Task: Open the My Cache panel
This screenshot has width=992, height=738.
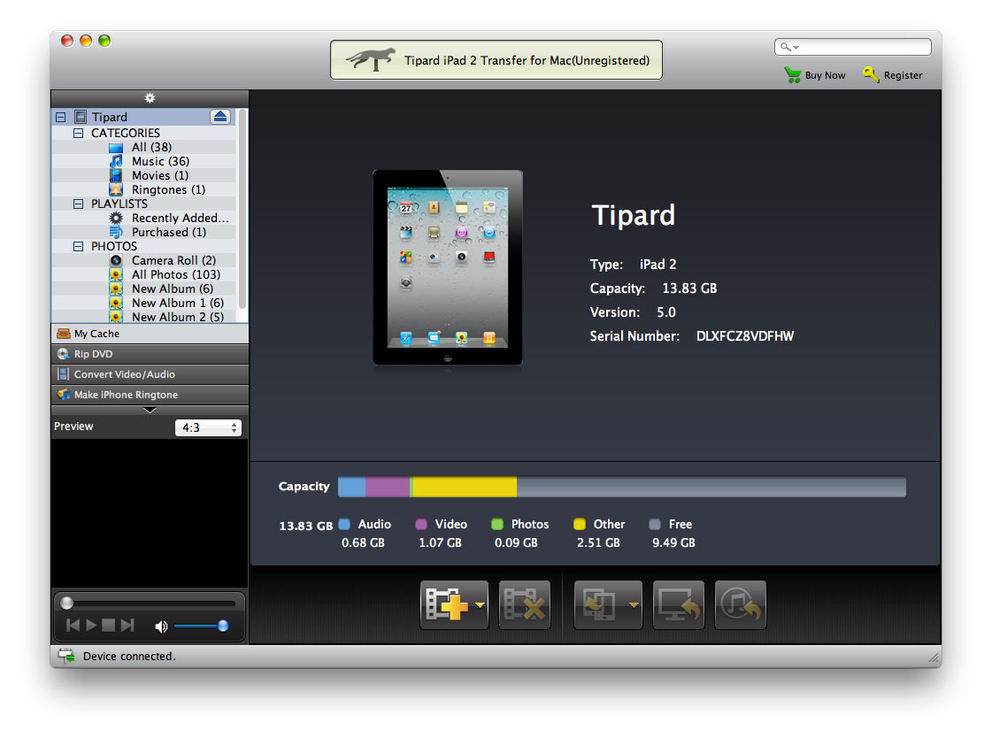Action: 150,334
